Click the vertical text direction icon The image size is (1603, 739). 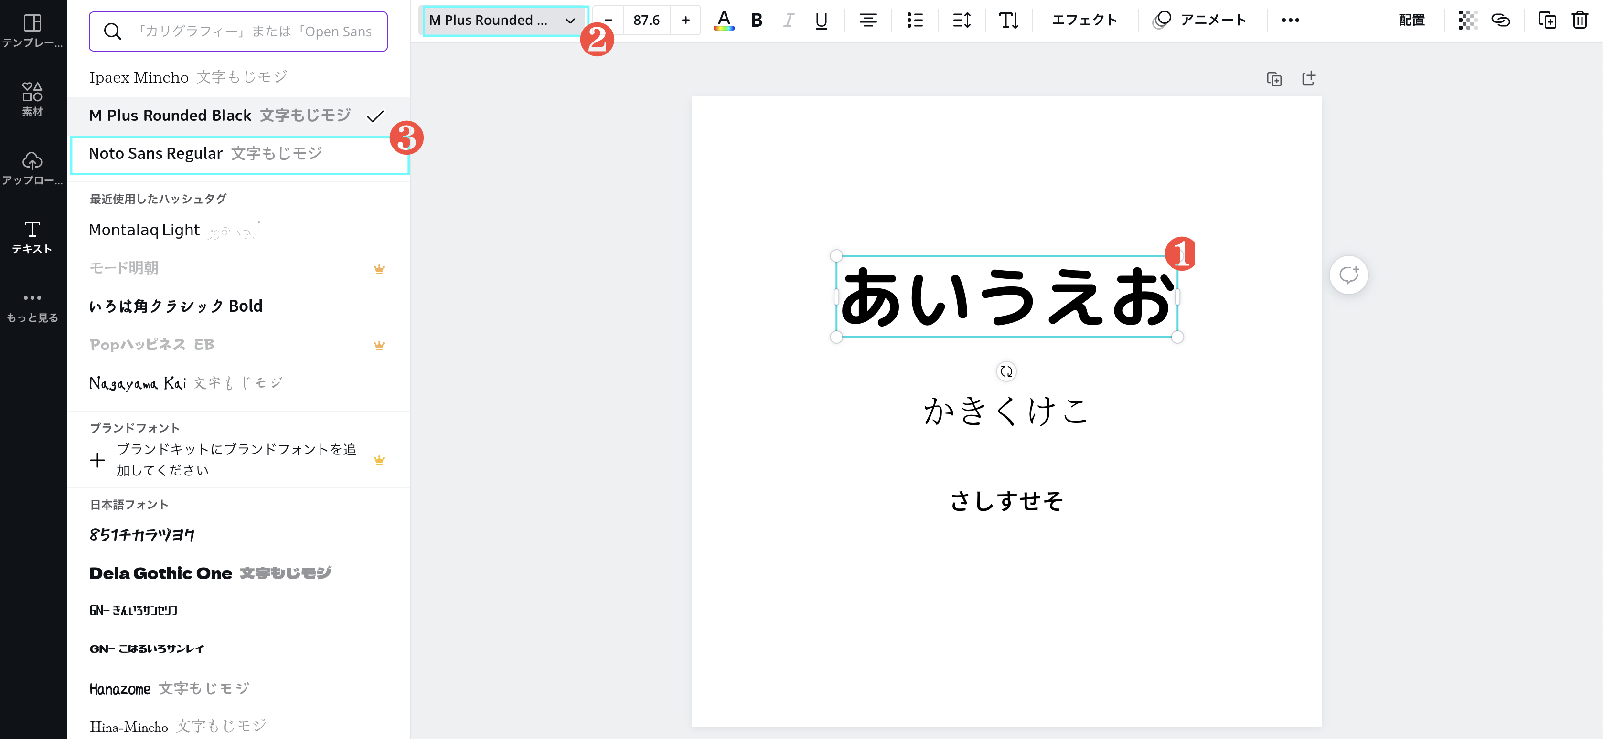point(1008,20)
